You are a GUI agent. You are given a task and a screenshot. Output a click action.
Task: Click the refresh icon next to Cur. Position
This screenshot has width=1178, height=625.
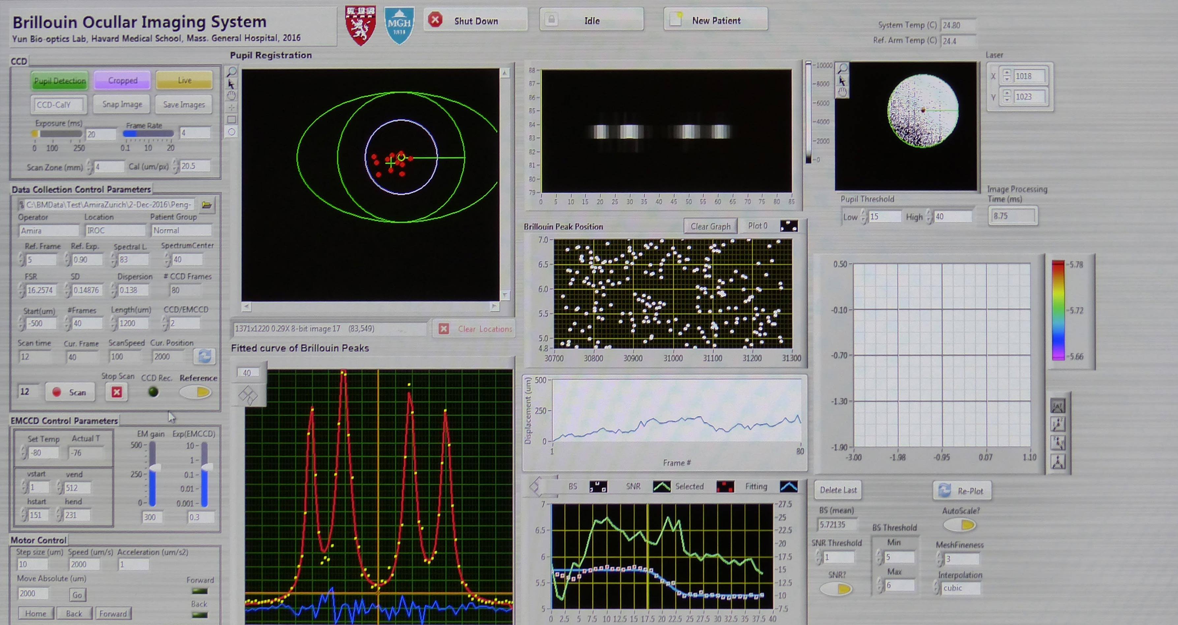(204, 356)
